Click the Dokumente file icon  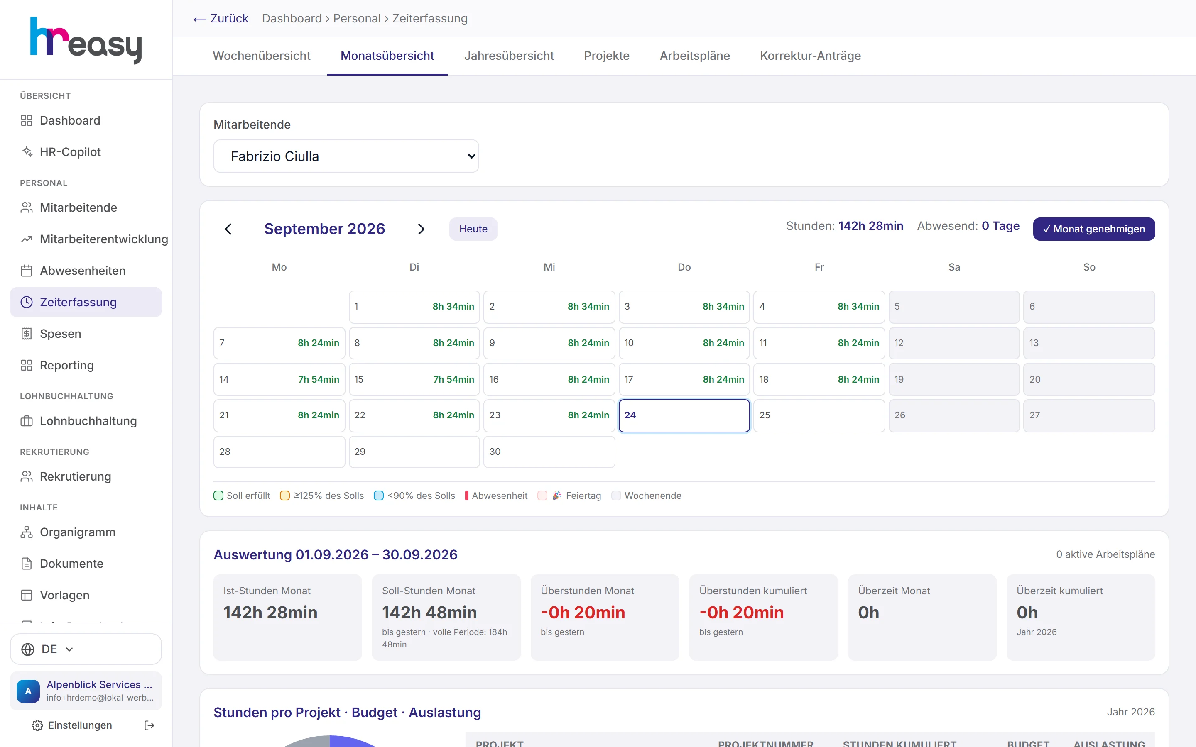pos(27,564)
